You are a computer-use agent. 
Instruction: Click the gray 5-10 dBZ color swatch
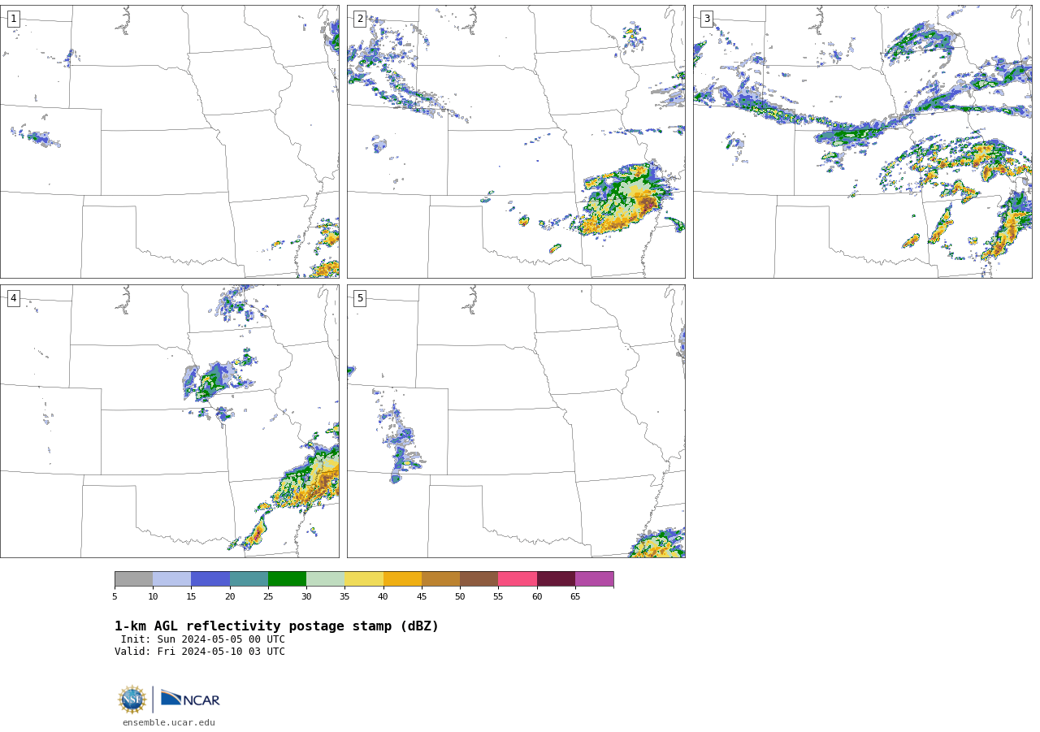coord(133,578)
